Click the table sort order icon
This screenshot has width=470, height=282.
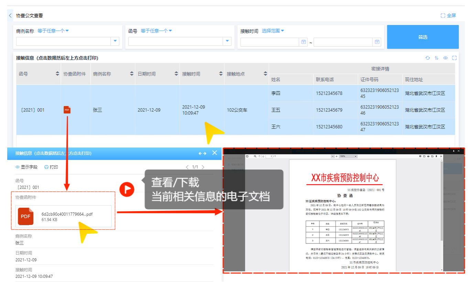(x=436, y=58)
